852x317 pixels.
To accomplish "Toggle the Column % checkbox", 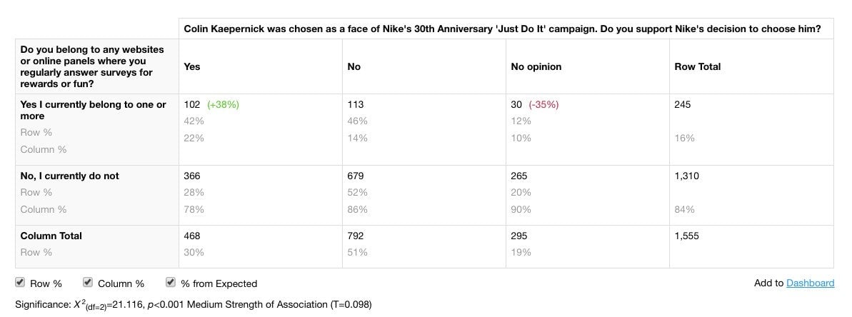I will tap(87, 282).
